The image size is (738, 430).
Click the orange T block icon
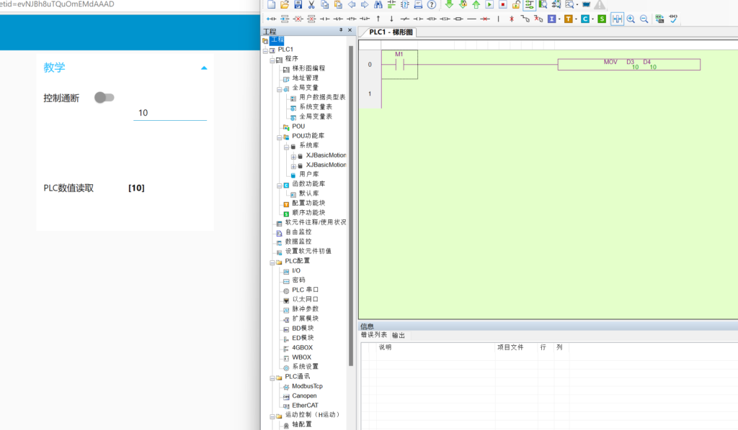click(569, 19)
